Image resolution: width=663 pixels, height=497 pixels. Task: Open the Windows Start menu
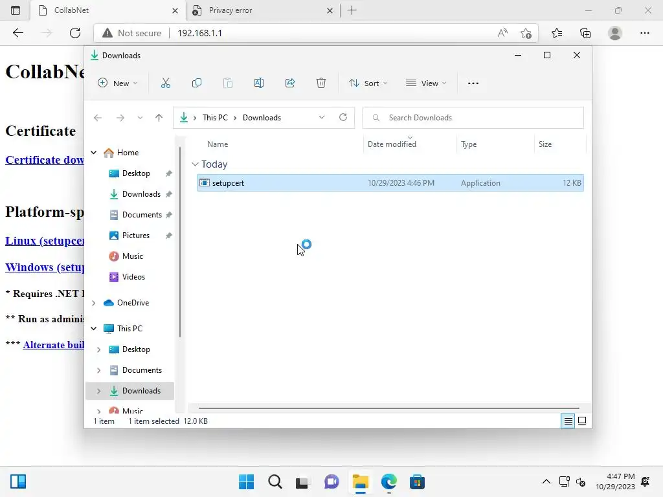pos(247,481)
